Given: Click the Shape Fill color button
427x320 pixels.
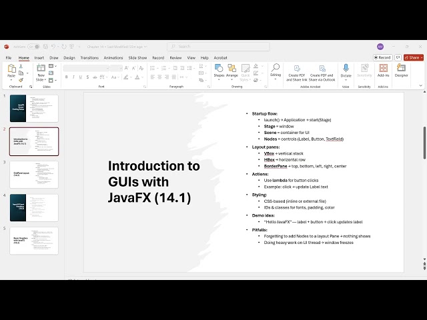Looking at the screenshot, I should coord(256,66).
